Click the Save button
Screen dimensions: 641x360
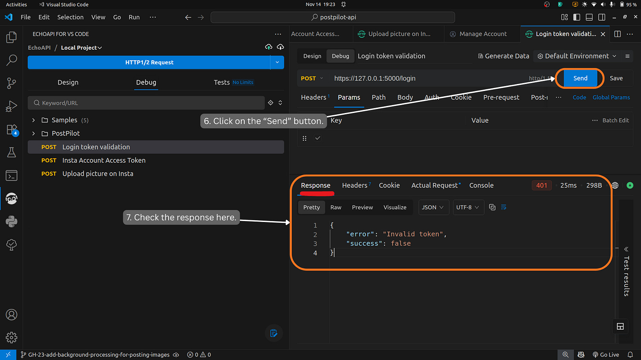coord(616,78)
